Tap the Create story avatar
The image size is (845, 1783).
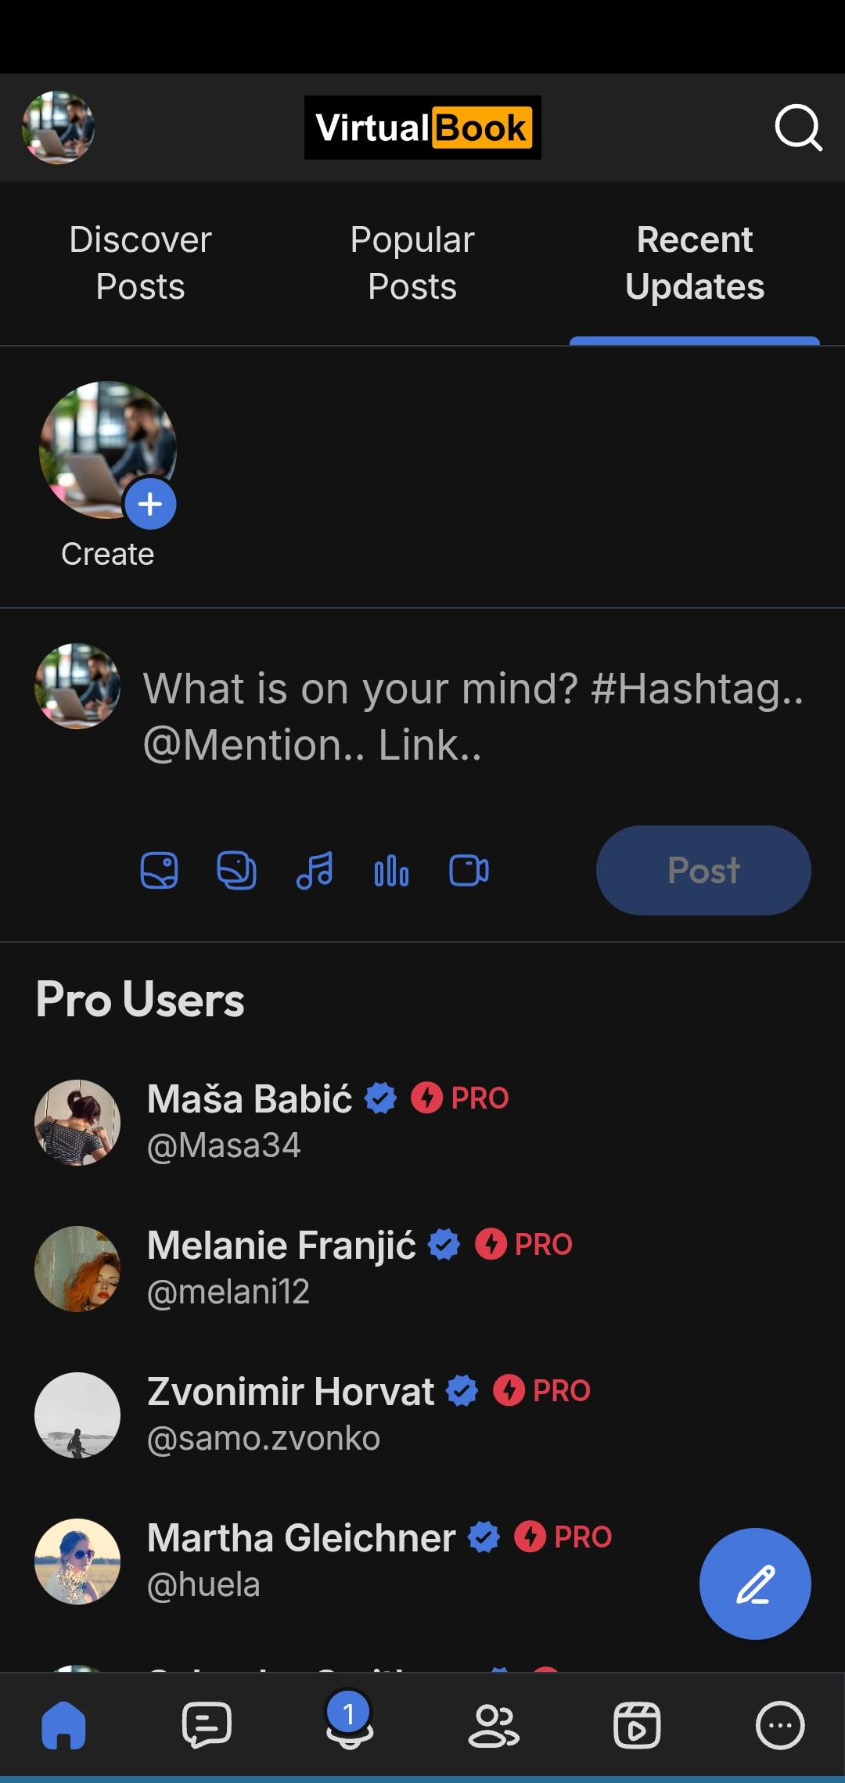tap(108, 450)
